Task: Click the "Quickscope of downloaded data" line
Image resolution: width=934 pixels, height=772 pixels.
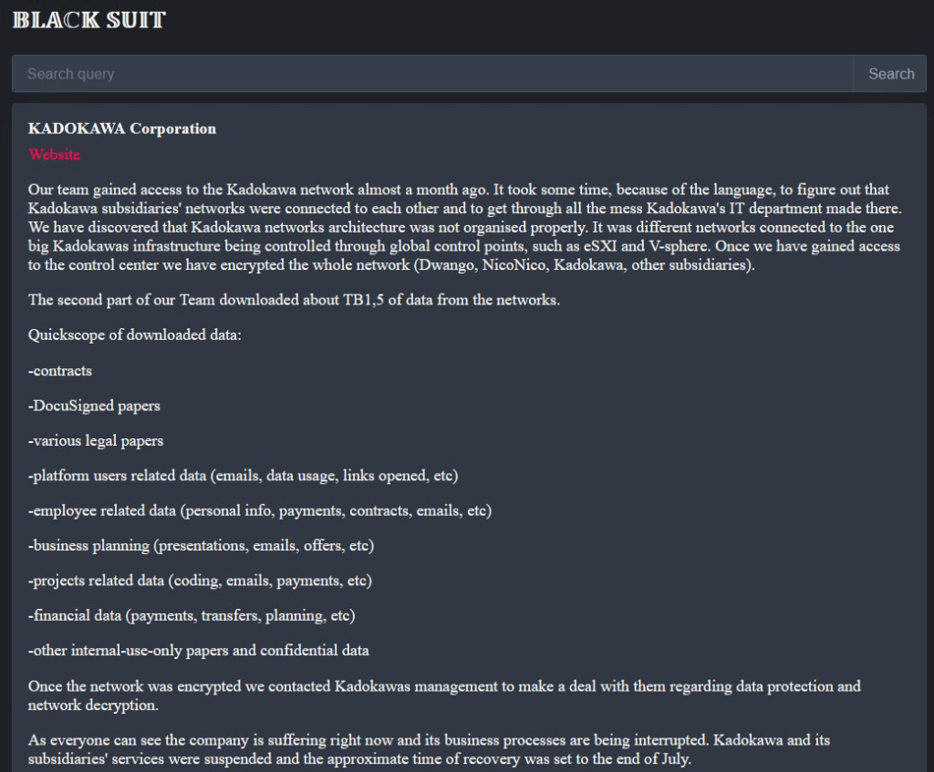Action: pos(135,335)
